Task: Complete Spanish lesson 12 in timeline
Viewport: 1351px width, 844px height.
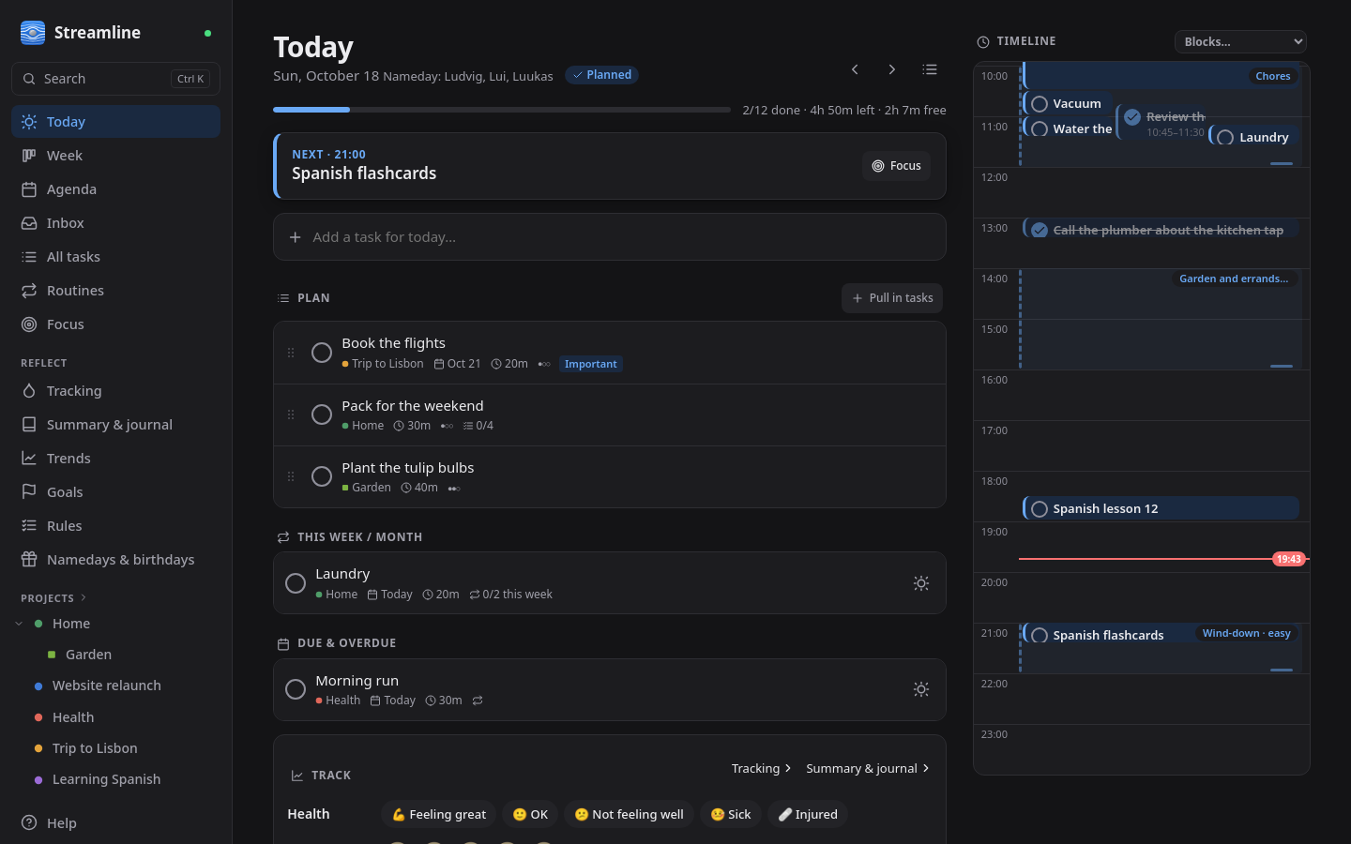Action: pos(1040,509)
